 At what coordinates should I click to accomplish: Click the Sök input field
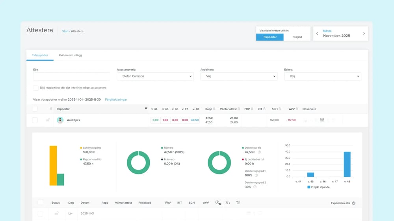[71, 76]
